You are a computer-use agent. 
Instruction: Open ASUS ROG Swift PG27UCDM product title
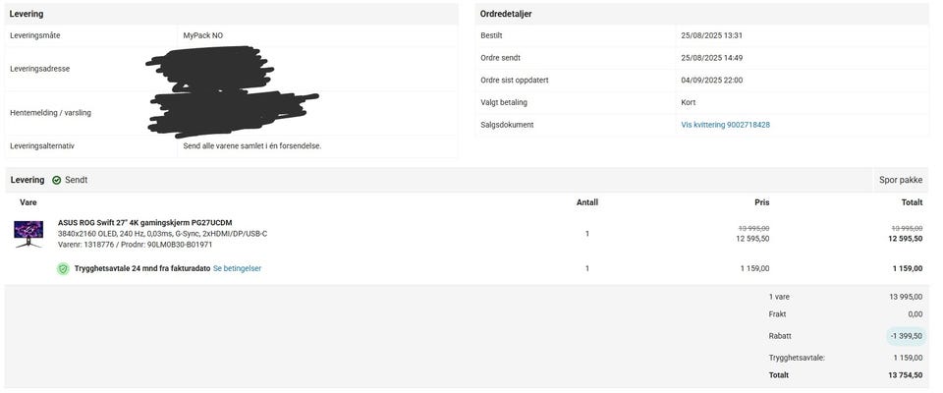pyautogui.click(x=145, y=223)
